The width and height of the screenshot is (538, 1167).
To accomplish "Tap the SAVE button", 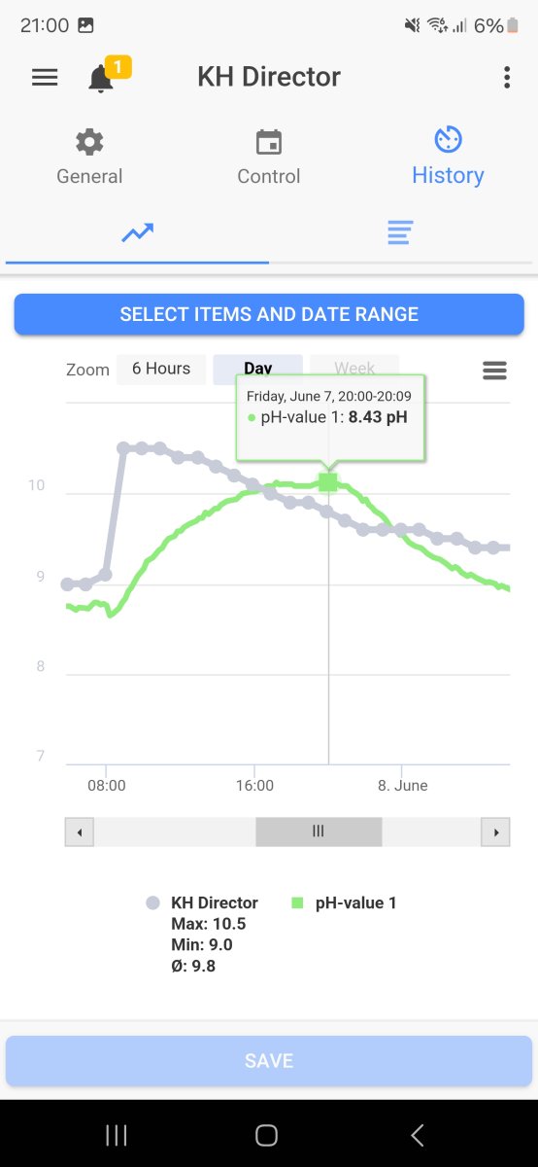I will tap(269, 1061).
